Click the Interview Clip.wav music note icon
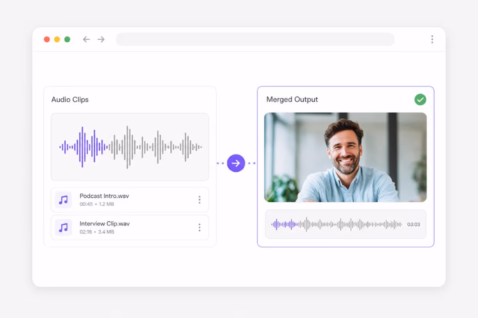 pyautogui.click(x=63, y=228)
